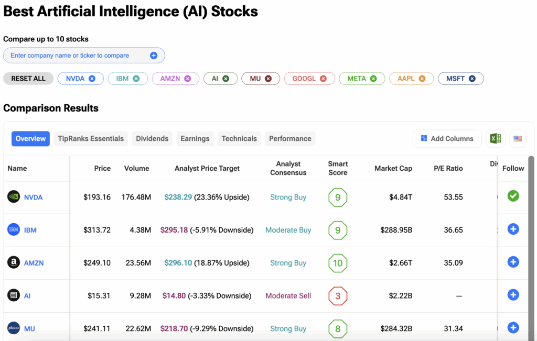The width and height of the screenshot is (537, 341).
Task: Remove NVDA chip using its x icon
Action: [x=92, y=79]
